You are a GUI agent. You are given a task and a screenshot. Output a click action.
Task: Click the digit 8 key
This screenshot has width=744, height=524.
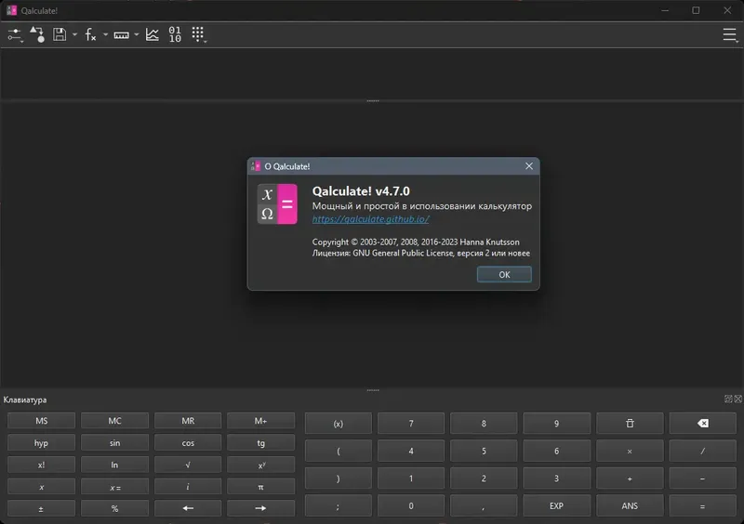point(484,424)
